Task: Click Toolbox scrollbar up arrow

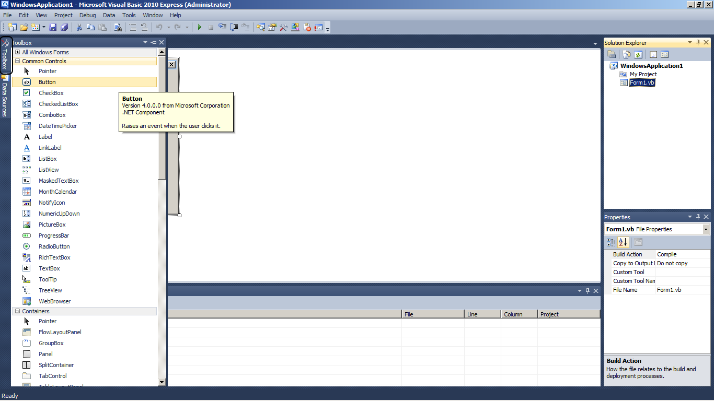Action: [x=162, y=52]
